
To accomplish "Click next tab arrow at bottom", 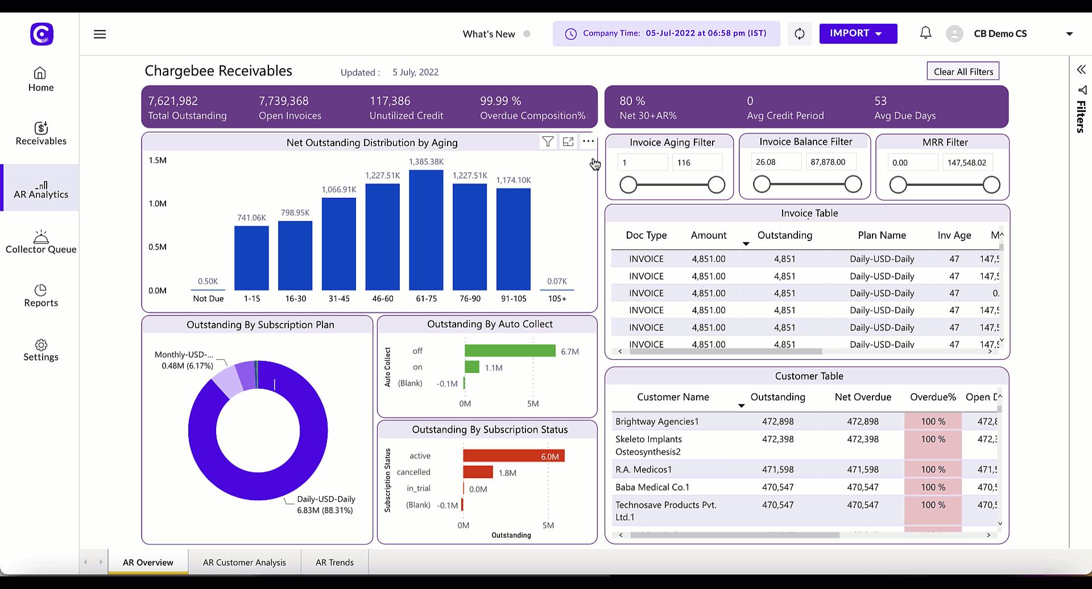I will 101,562.
